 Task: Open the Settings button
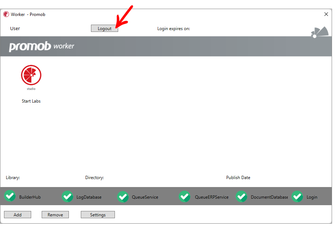(98, 215)
